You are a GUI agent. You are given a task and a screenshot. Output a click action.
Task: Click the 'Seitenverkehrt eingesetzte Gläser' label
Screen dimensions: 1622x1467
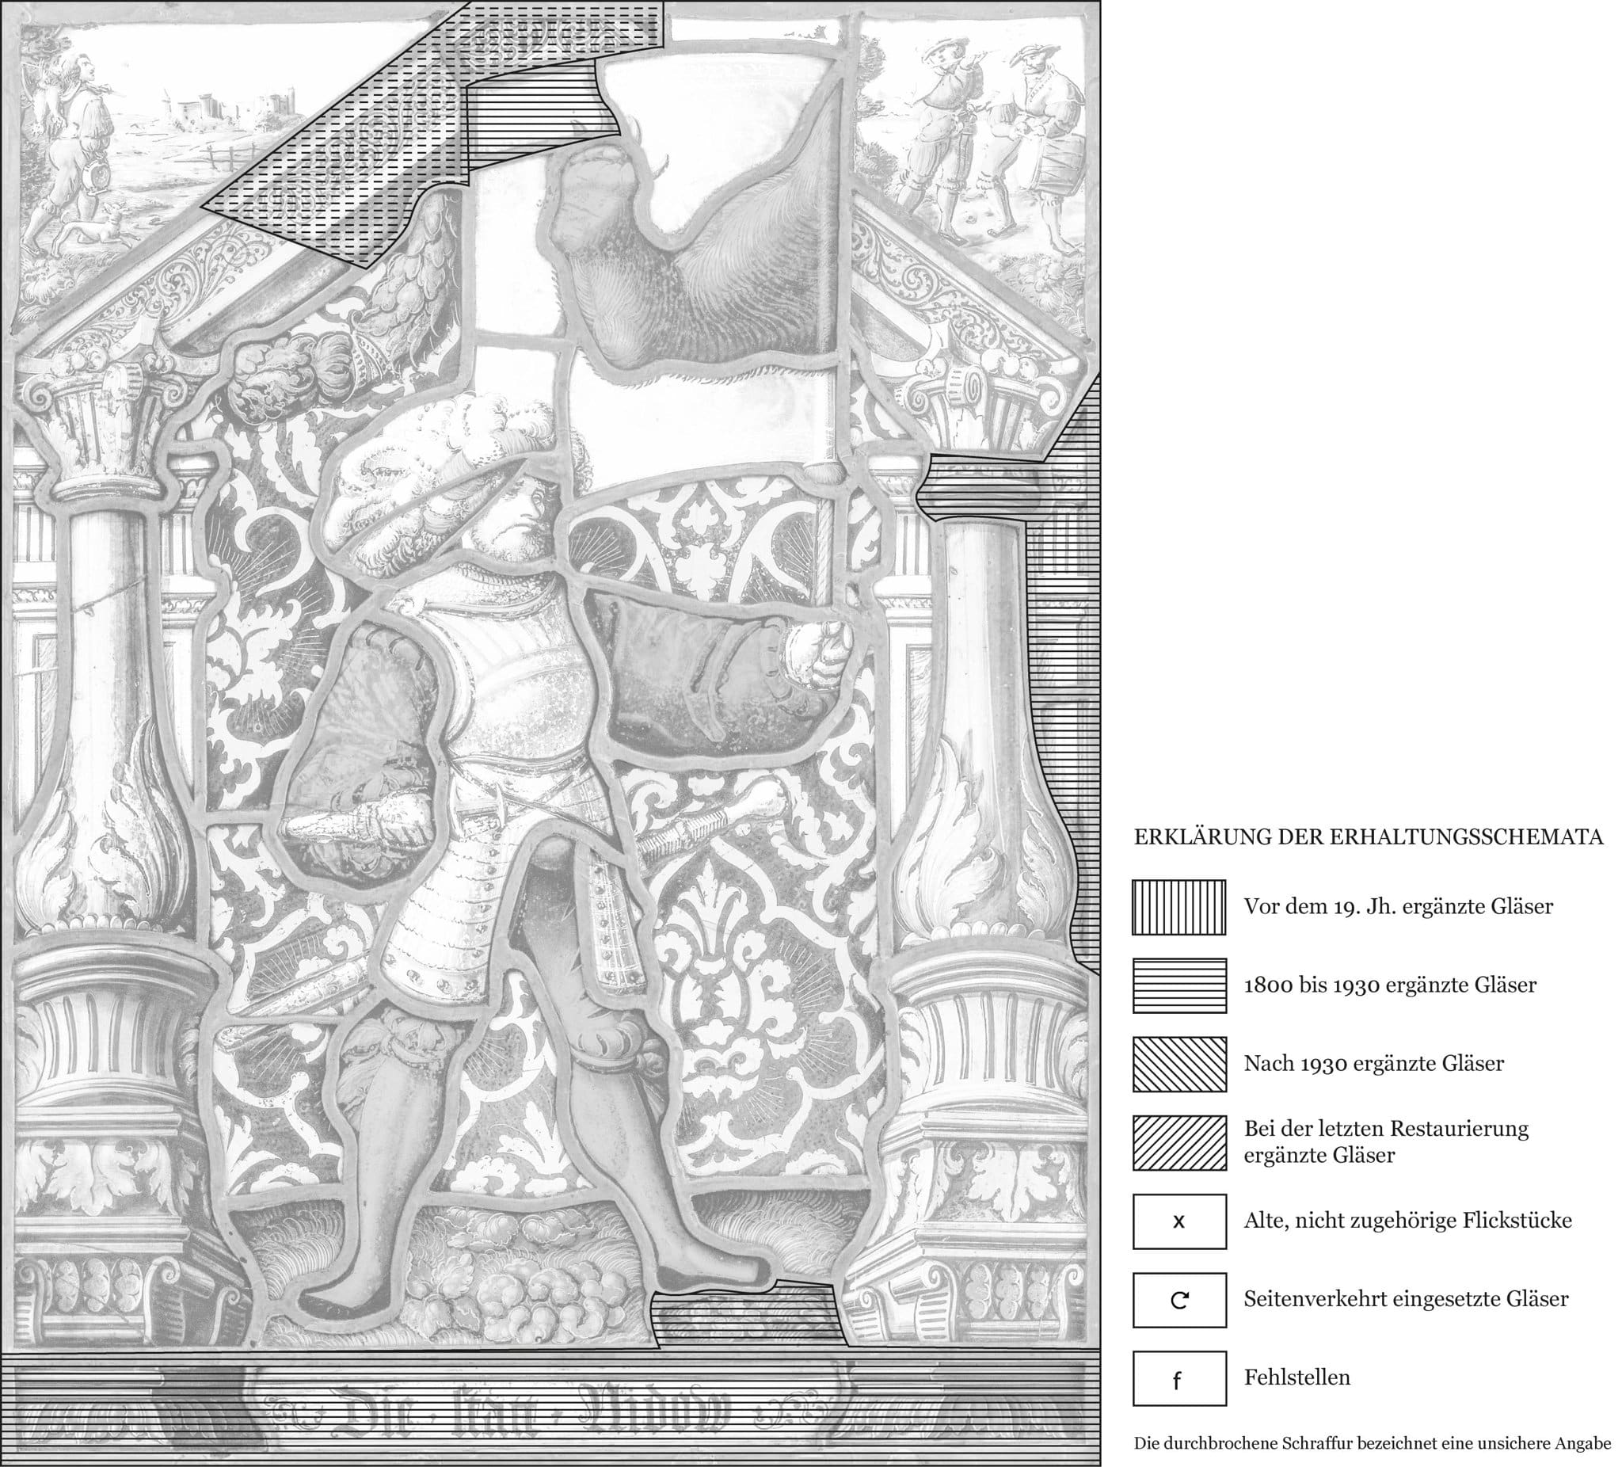click(1406, 1299)
